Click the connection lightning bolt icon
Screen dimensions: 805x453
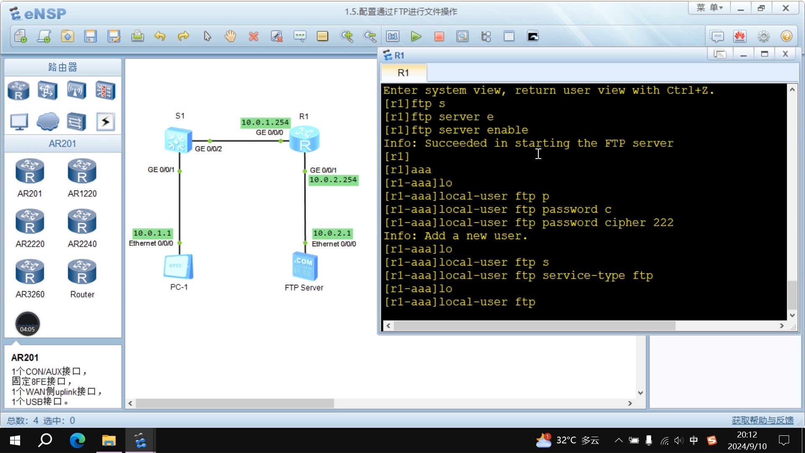coord(105,122)
